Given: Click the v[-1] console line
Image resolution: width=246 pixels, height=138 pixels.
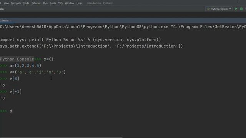Looking at the screenshot, I should point(15,92).
